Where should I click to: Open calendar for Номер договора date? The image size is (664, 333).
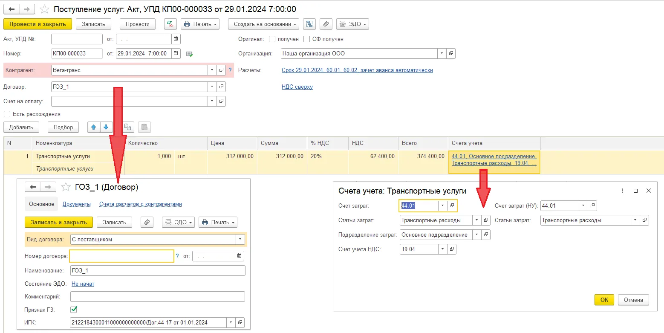point(240,256)
